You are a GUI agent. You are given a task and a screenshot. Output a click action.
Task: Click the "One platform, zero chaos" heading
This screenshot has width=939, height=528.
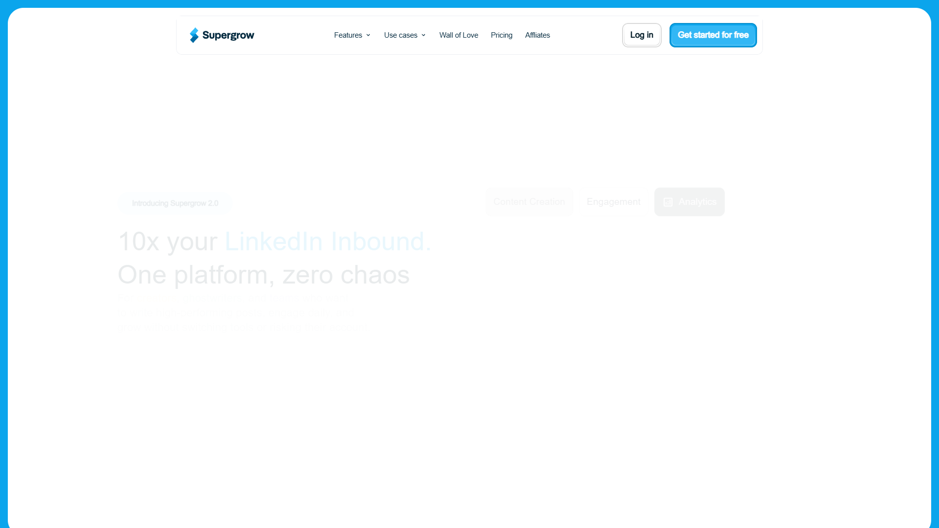click(x=264, y=275)
